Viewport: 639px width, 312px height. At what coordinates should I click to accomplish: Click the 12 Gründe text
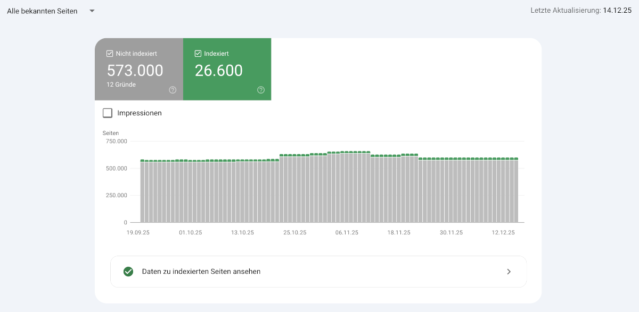[121, 85]
